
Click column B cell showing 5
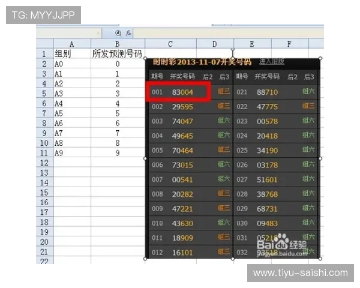click(x=118, y=113)
